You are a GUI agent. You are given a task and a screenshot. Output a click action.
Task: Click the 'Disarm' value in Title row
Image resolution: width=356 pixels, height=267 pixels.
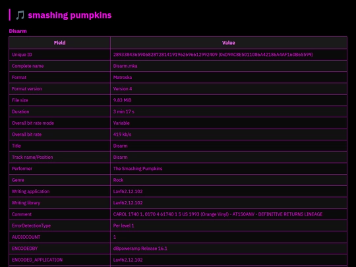pyautogui.click(x=121, y=146)
